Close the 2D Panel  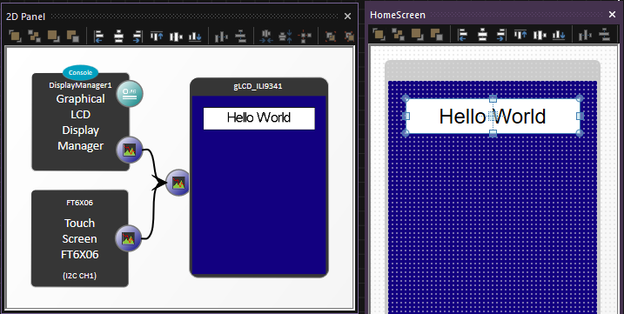[x=347, y=17]
